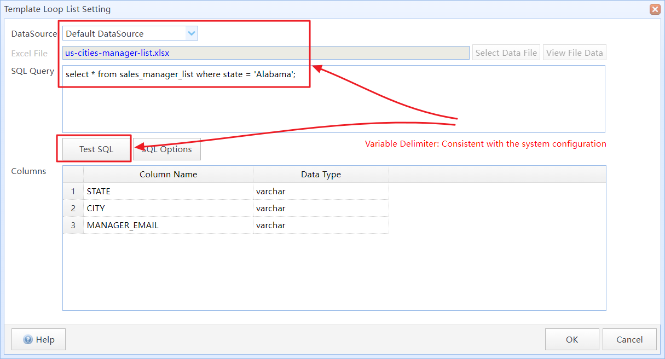The width and height of the screenshot is (665, 359).
Task: Open Help for this dialog
Action: 38,340
